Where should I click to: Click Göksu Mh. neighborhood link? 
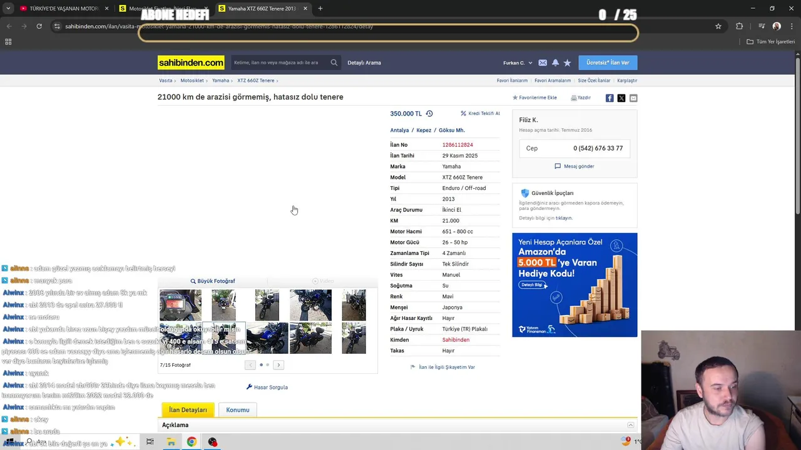click(452, 131)
